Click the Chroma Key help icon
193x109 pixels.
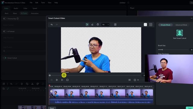click(17, 19)
